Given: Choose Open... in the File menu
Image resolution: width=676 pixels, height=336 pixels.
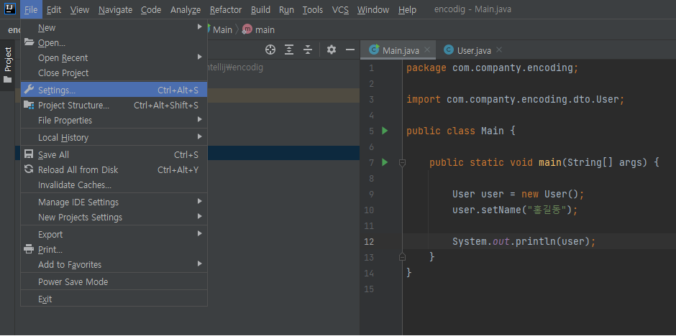Looking at the screenshot, I should tap(114, 42).
